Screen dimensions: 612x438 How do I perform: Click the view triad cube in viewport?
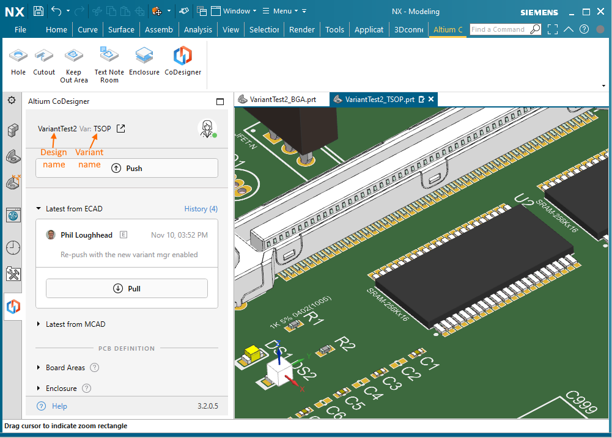pyautogui.click(x=279, y=372)
